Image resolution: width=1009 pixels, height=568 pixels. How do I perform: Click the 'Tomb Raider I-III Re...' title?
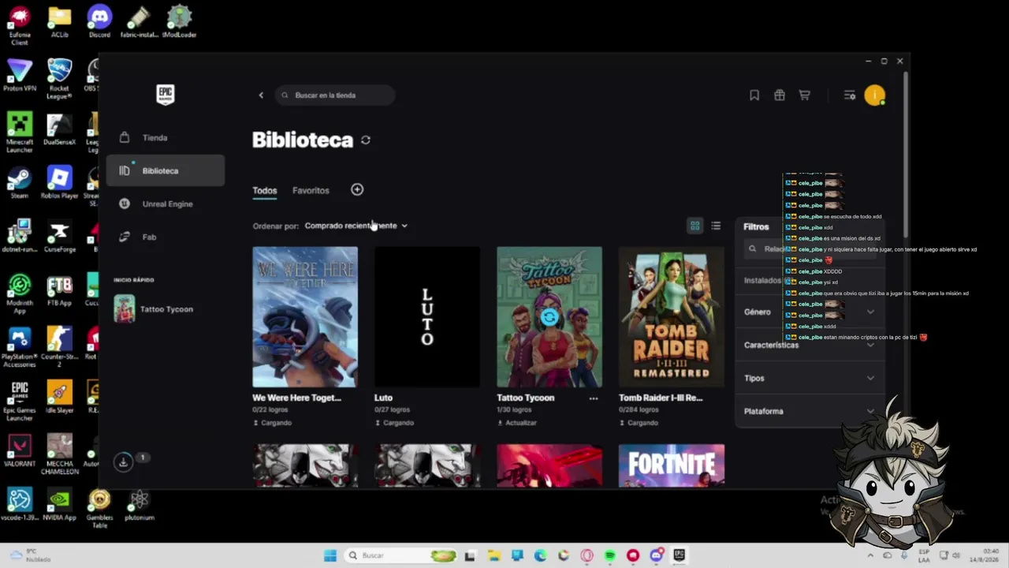[661, 398]
